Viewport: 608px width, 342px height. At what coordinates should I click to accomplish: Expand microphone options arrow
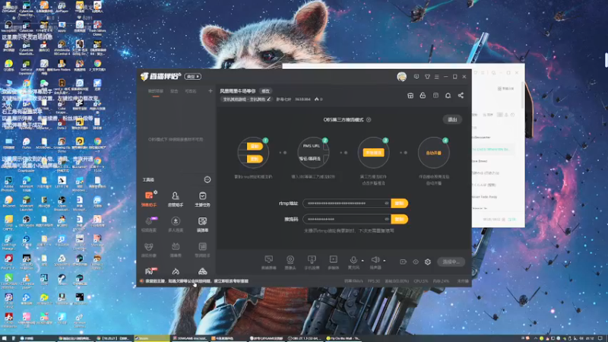click(363, 261)
